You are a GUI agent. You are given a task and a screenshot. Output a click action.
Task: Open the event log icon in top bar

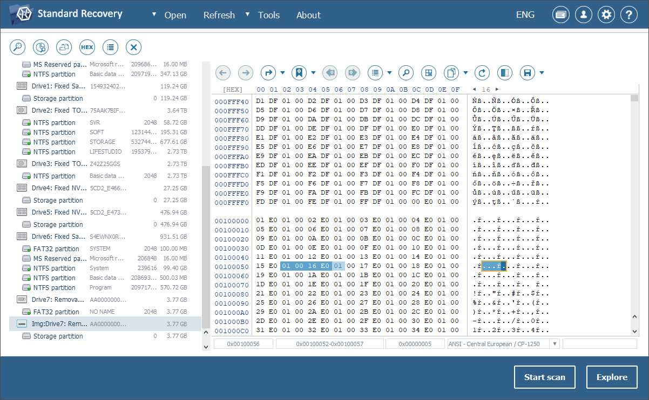point(561,15)
